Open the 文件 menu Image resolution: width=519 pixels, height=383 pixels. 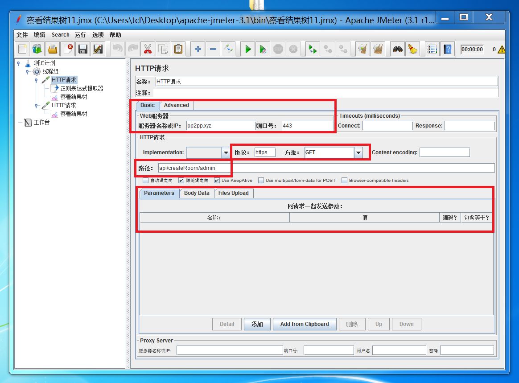coord(22,35)
